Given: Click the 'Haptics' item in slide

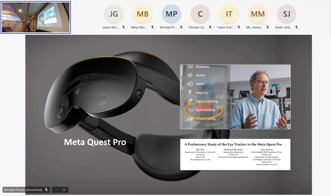Looking at the screenshot, I should tap(202, 92).
